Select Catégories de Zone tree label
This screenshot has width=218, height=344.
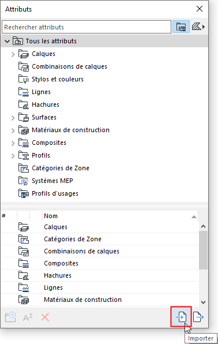click(61, 168)
